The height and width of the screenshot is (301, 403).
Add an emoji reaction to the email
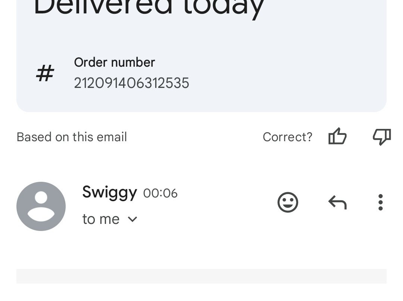288,202
